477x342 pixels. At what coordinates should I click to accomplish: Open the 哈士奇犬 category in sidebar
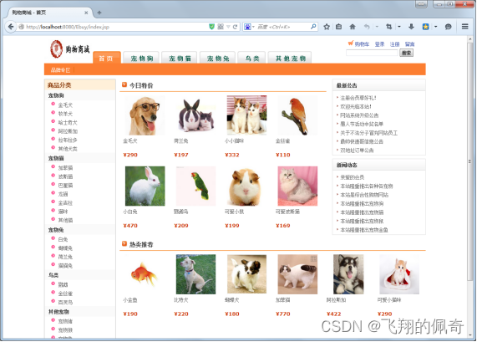coord(68,122)
